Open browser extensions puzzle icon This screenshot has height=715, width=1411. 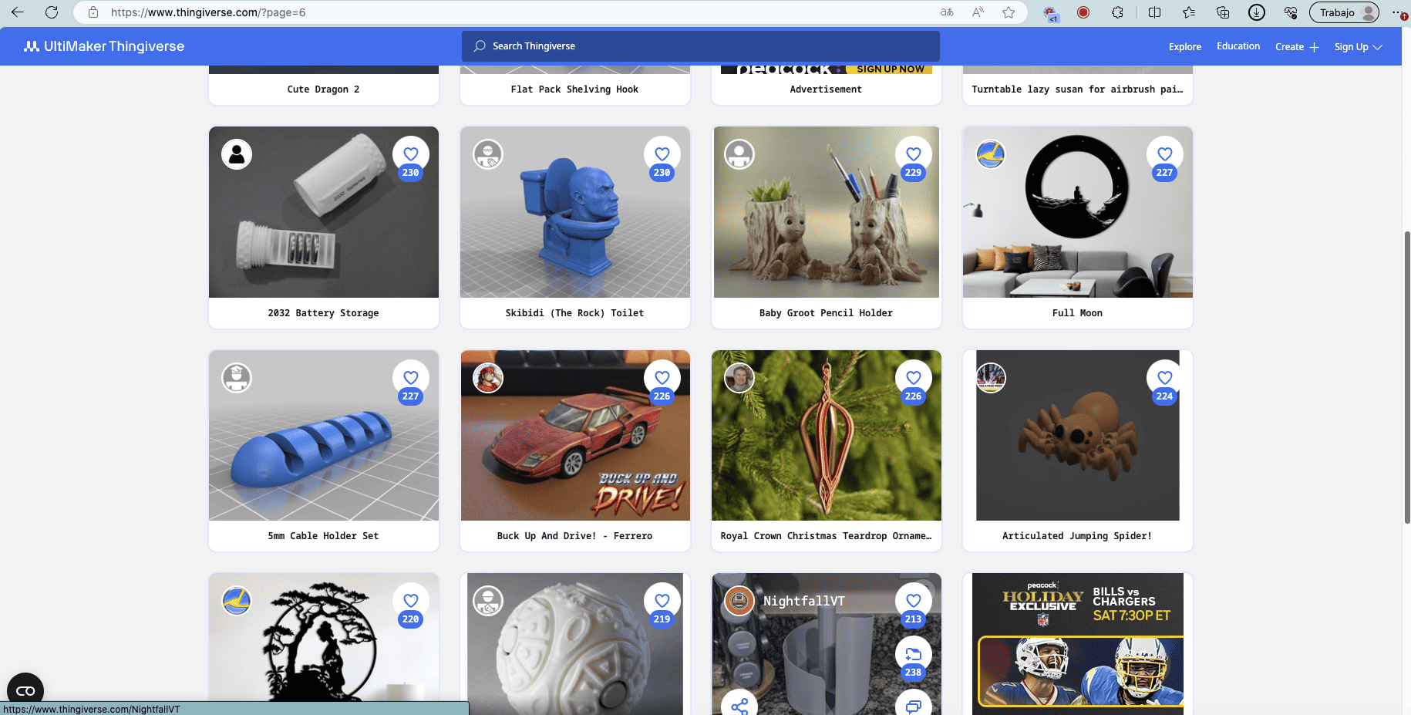[x=1117, y=12]
